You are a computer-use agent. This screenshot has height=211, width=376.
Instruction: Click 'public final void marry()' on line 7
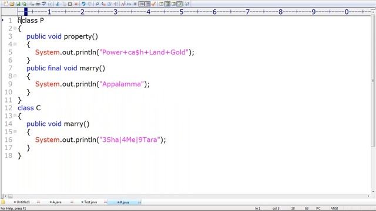click(x=66, y=68)
